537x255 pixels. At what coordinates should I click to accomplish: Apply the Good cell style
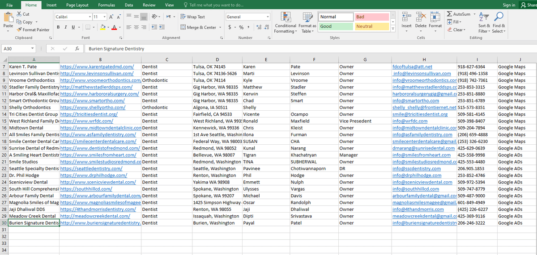click(334, 26)
